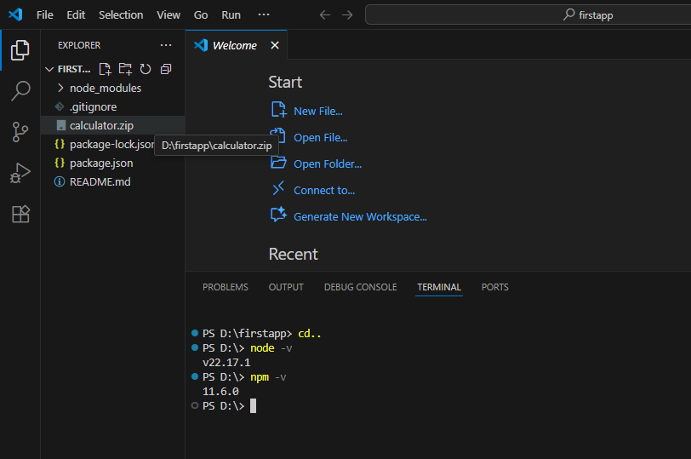Click the Open Folder icon in Start
The height and width of the screenshot is (459, 691).
coord(278,163)
